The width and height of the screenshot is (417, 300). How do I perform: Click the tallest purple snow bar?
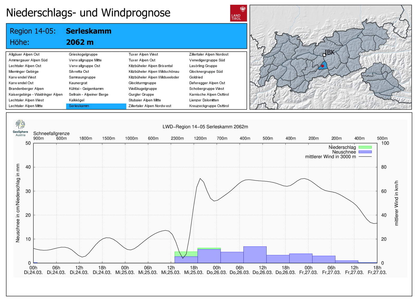(x=255, y=255)
